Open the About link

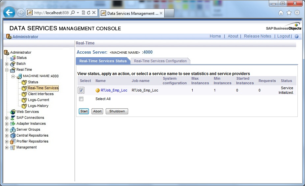coord(233,36)
